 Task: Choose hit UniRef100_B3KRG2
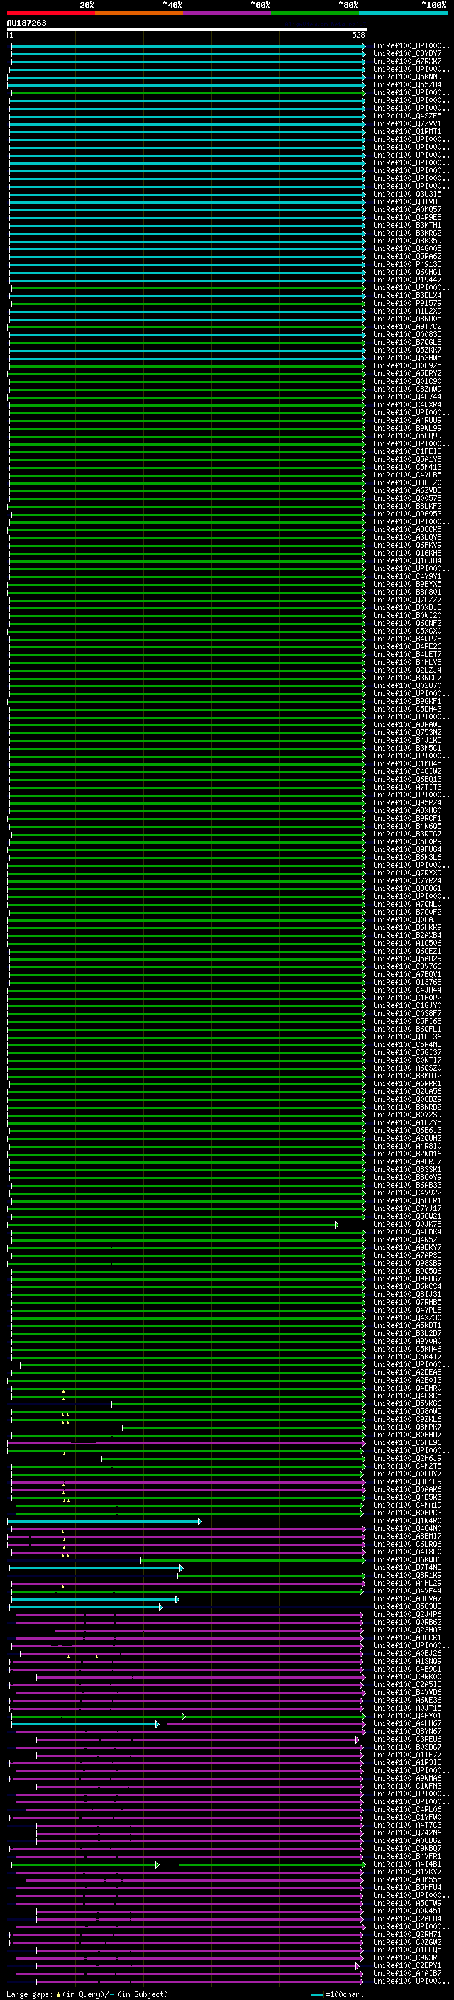tap(407, 233)
